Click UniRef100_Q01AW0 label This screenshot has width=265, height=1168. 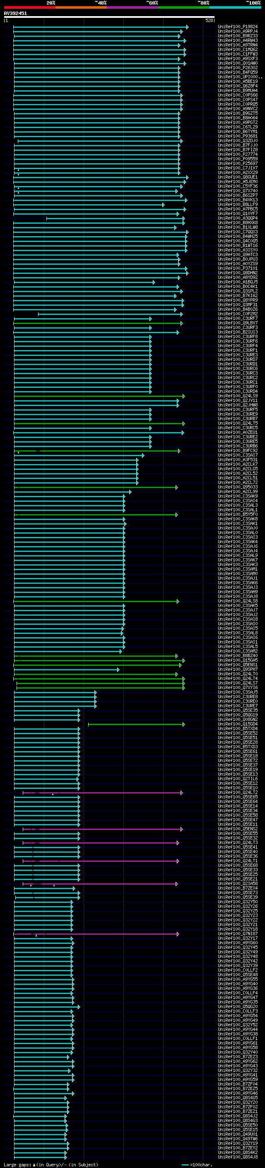pyautogui.click(x=238, y=63)
